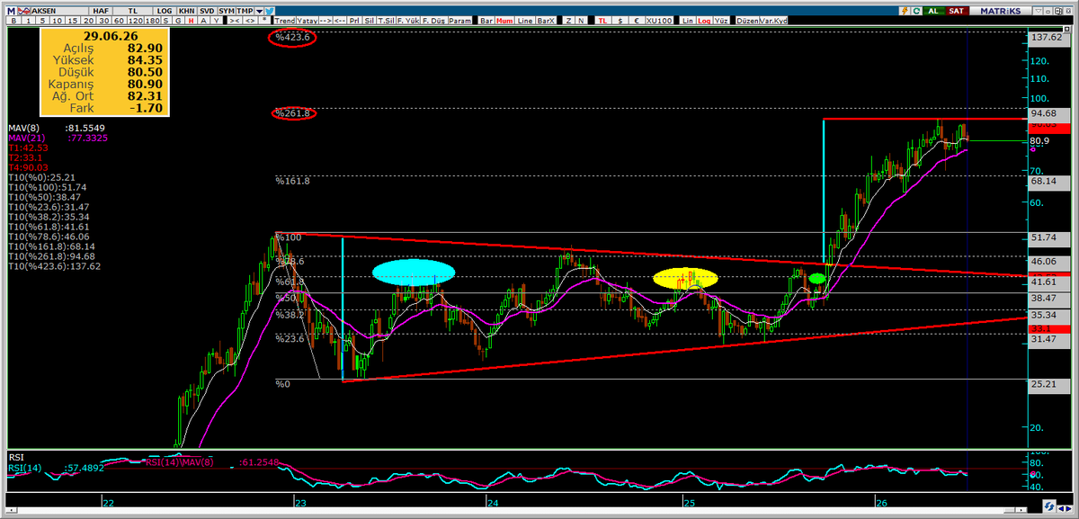This screenshot has height=519, width=1079.
Task: Click the Düzen layout button
Action: (x=748, y=21)
